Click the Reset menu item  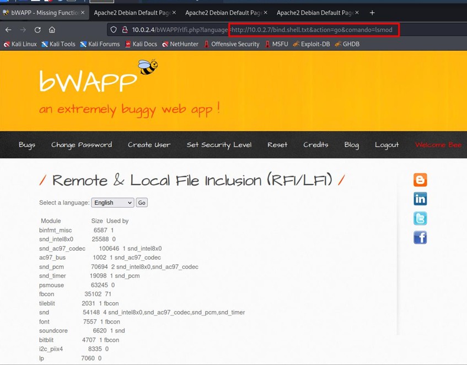point(277,144)
